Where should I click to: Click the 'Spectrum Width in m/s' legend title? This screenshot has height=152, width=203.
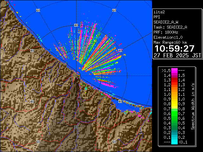pos(193,106)
